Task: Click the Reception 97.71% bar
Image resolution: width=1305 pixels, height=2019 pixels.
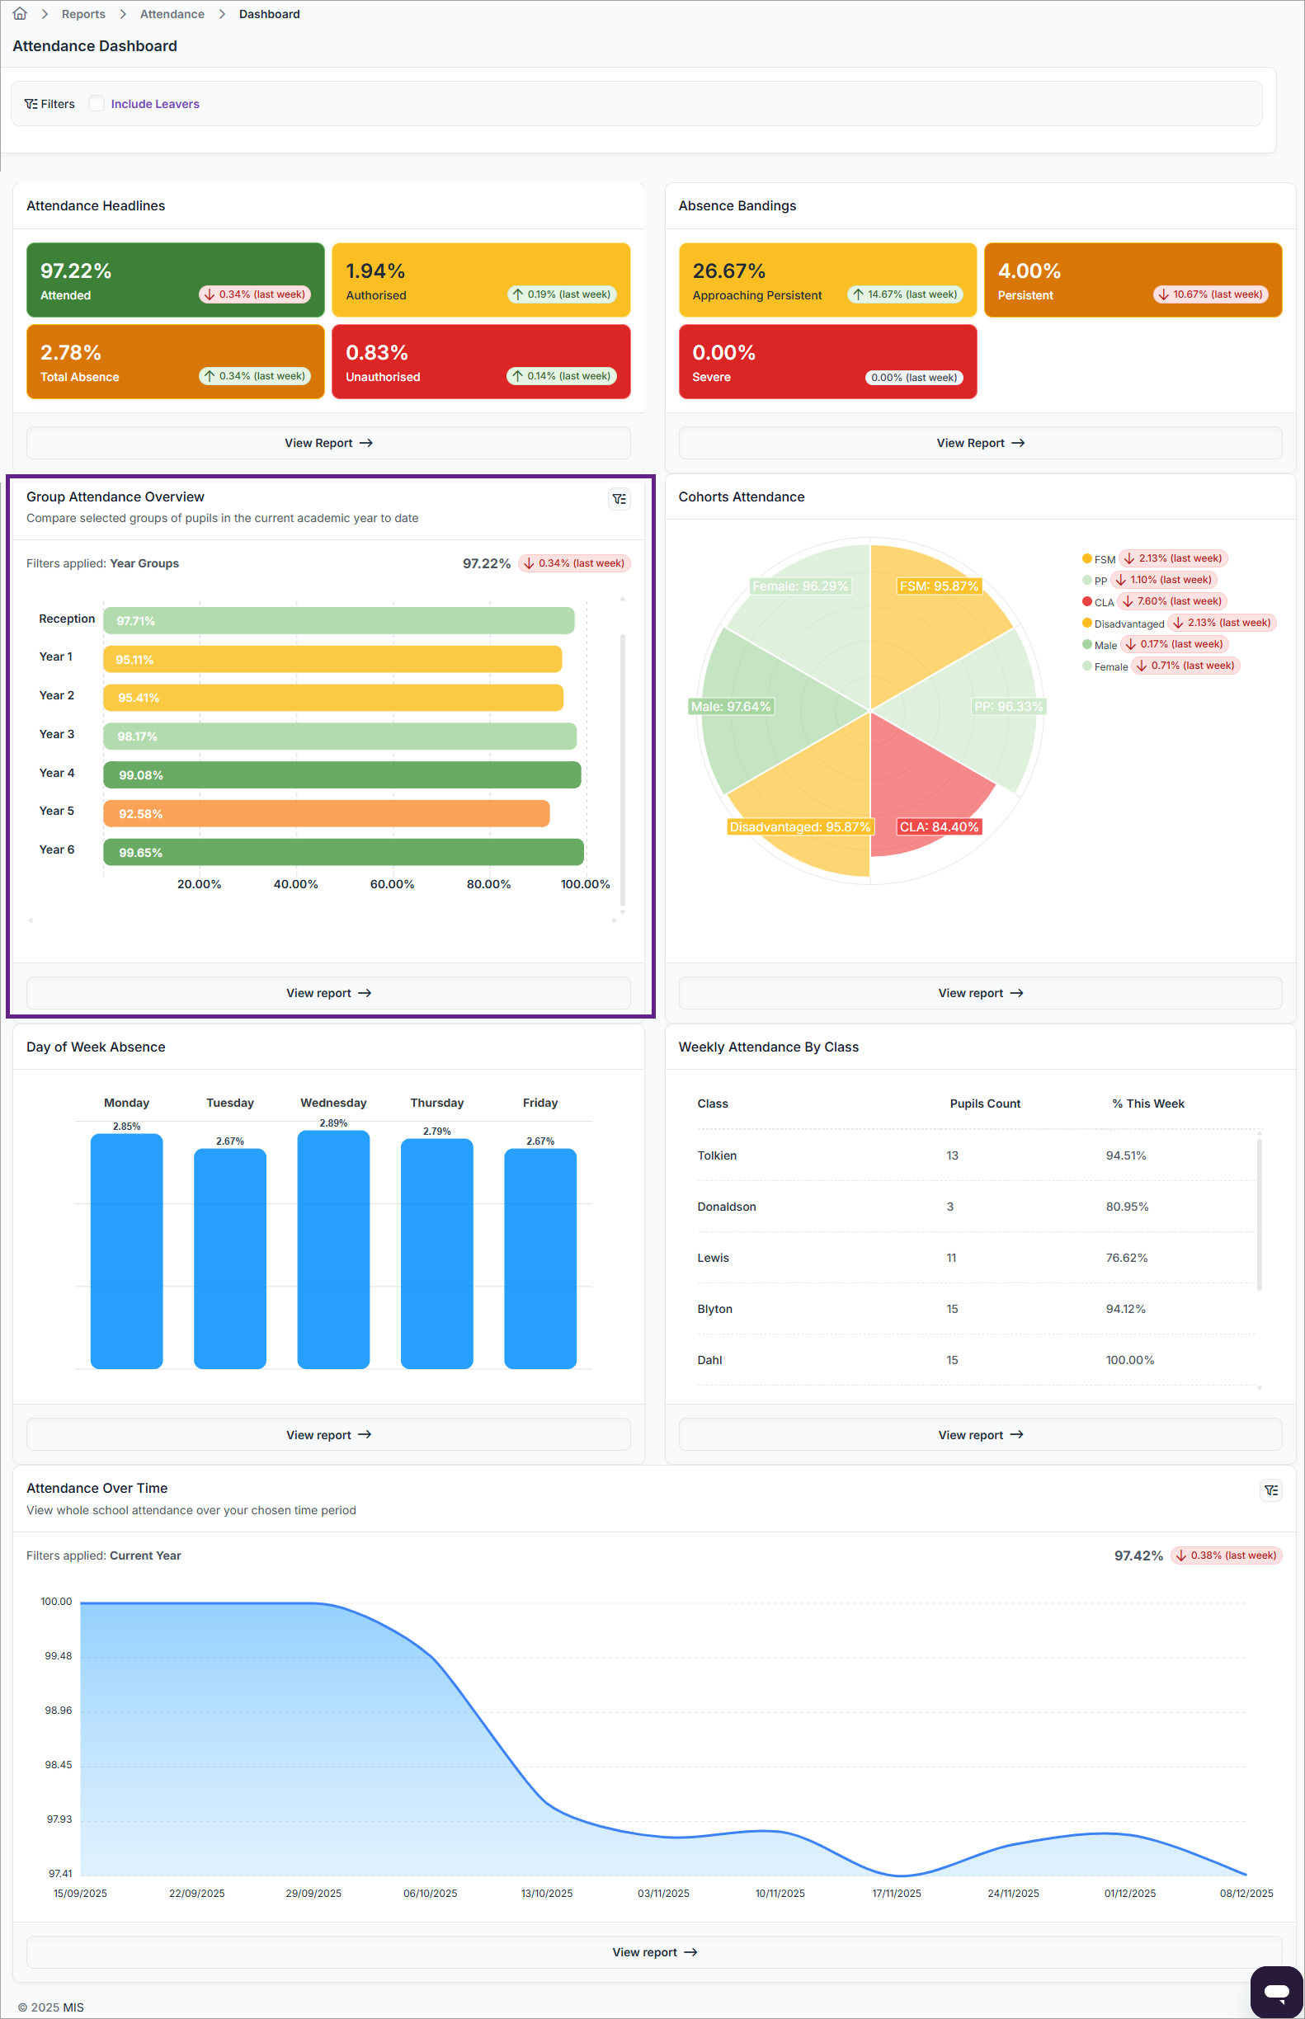Action: tap(339, 620)
